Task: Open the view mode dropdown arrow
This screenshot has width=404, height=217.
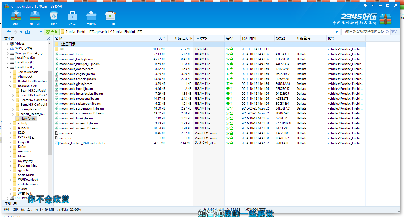Action: tap(41, 32)
